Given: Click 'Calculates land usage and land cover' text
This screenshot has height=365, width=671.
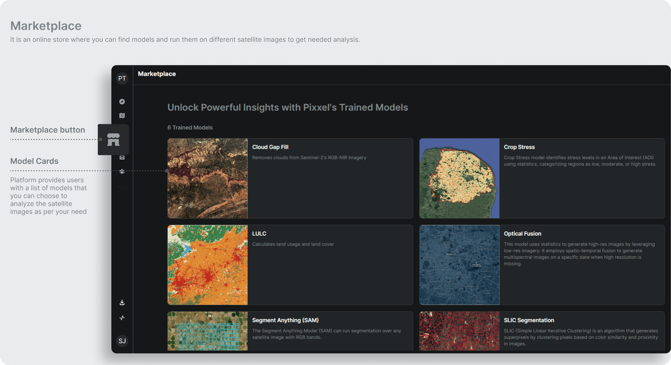Looking at the screenshot, I should [x=293, y=244].
